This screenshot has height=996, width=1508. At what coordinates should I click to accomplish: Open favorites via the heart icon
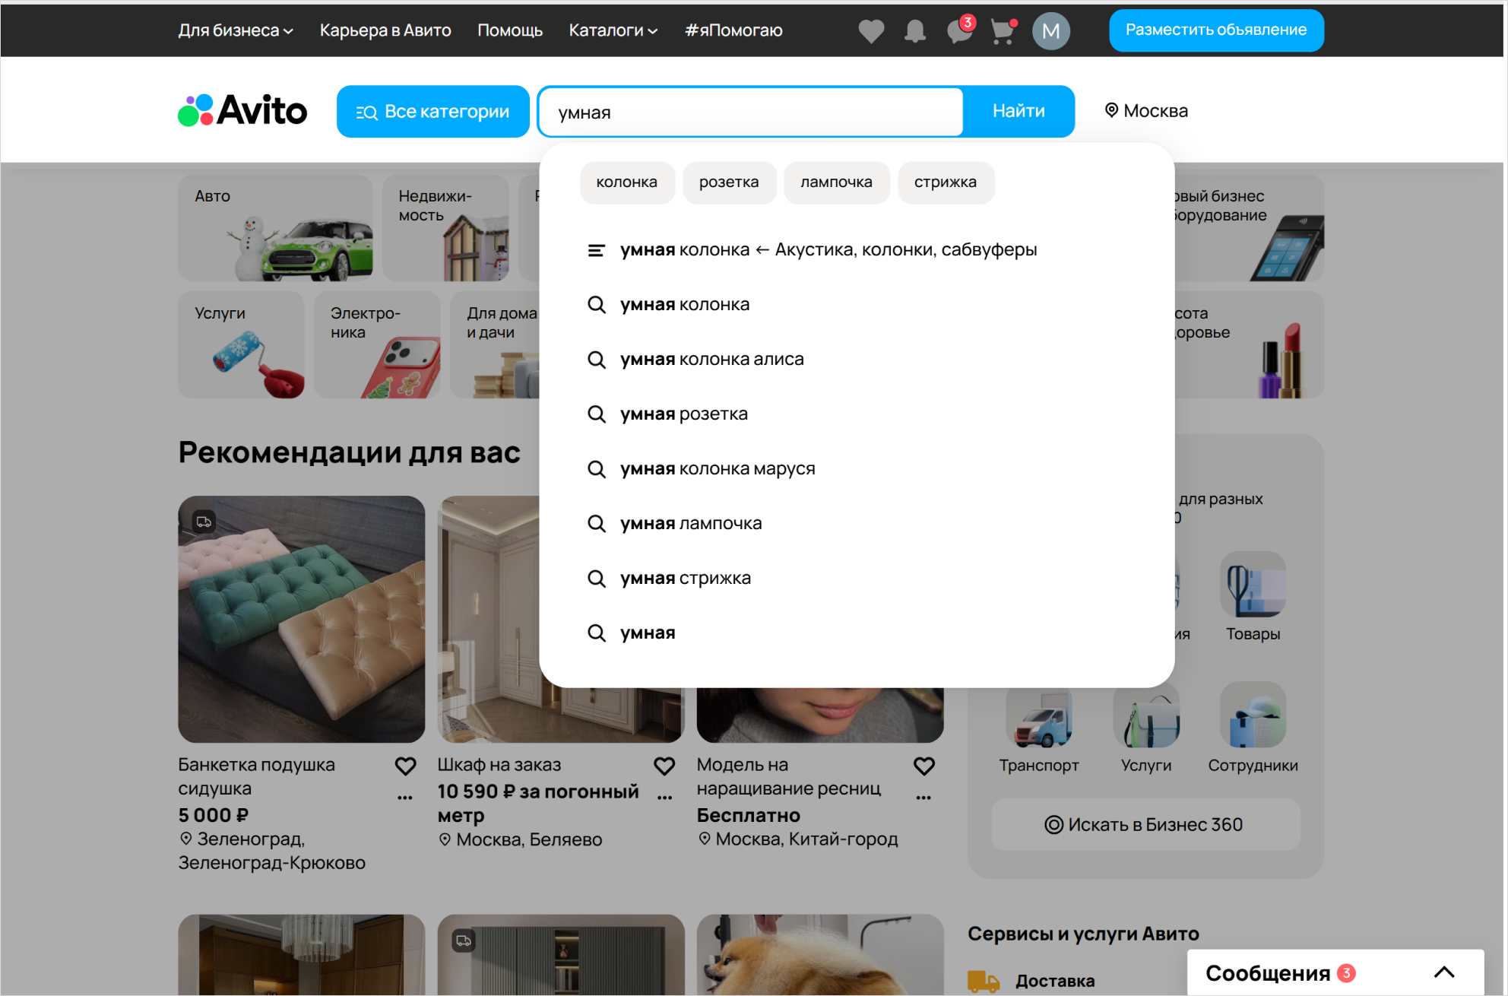[x=871, y=30]
